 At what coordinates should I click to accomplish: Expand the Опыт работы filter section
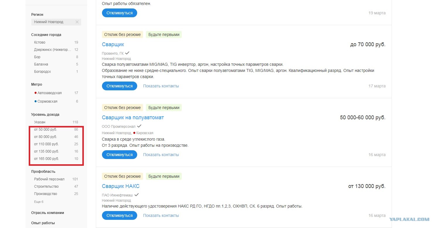point(43,223)
